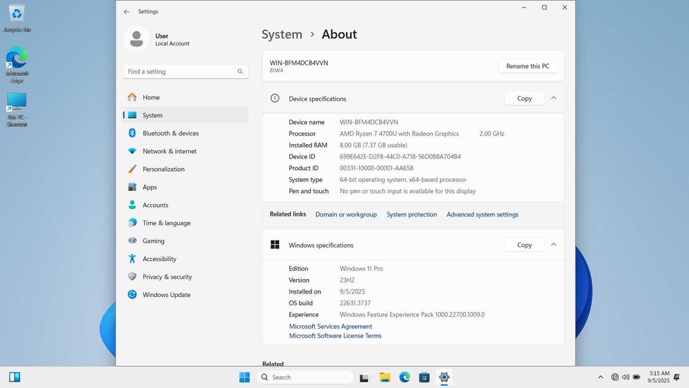
Task: Show hidden icons in the system tray
Action: [x=601, y=377]
